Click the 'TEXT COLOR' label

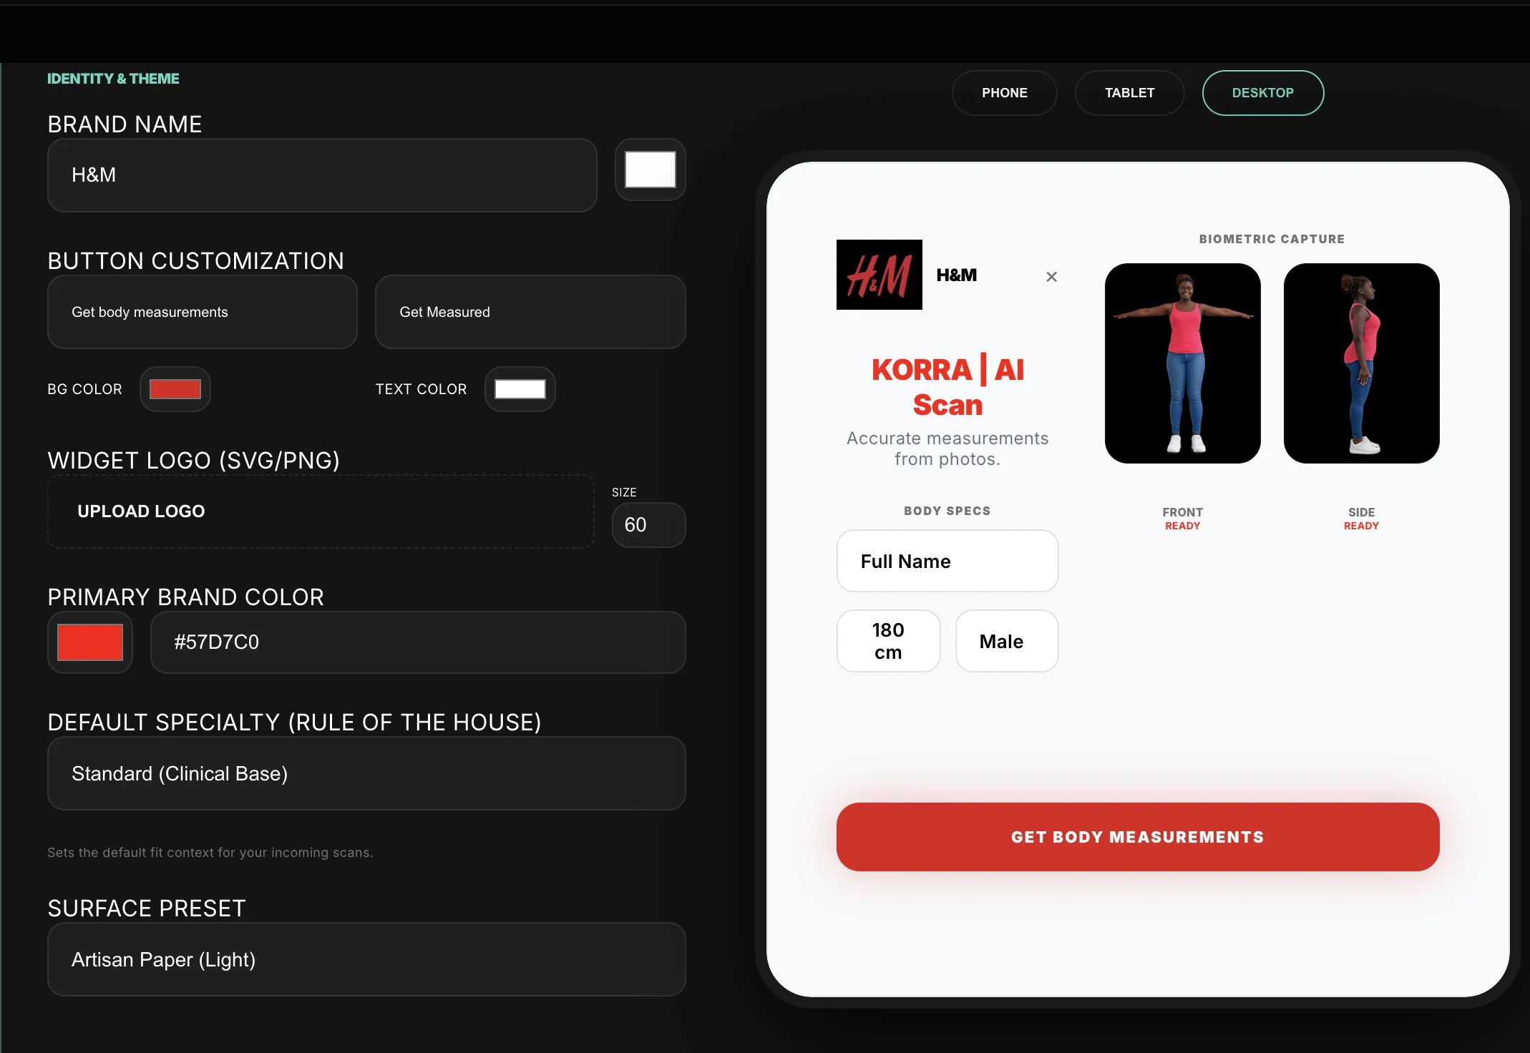click(x=421, y=389)
